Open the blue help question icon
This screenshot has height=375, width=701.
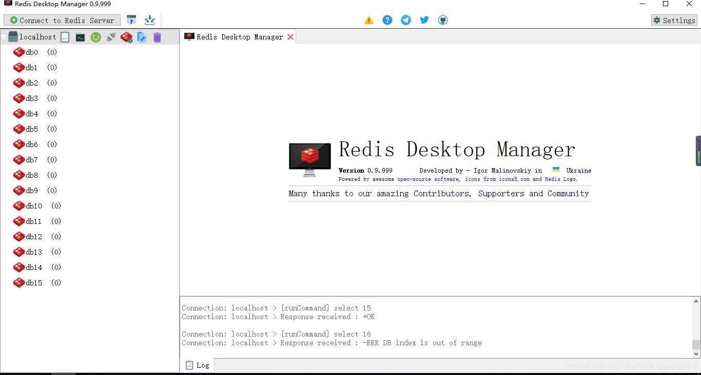[387, 20]
